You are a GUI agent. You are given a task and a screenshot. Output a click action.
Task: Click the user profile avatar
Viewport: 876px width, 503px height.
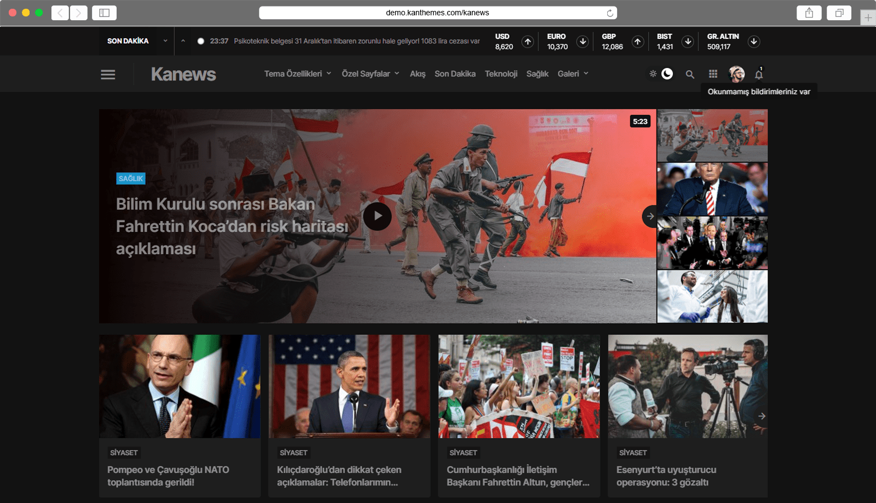click(x=736, y=74)
